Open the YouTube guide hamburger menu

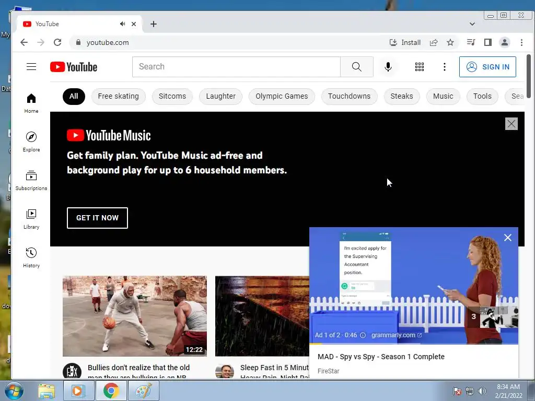pyautogui.click(x=31, y=66)
